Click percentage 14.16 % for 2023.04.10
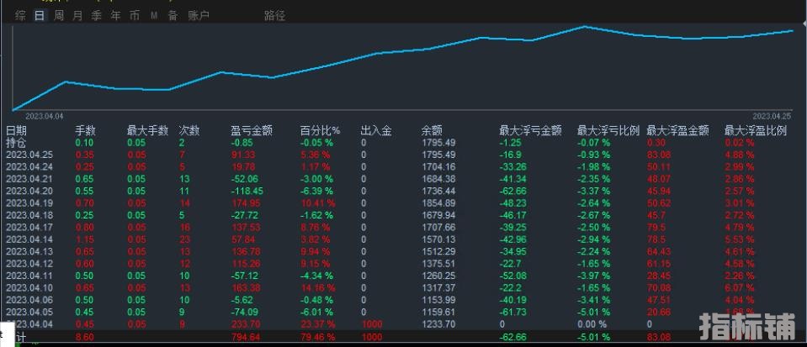The width and height of the screenshot is (807, 347). point(317,287)
